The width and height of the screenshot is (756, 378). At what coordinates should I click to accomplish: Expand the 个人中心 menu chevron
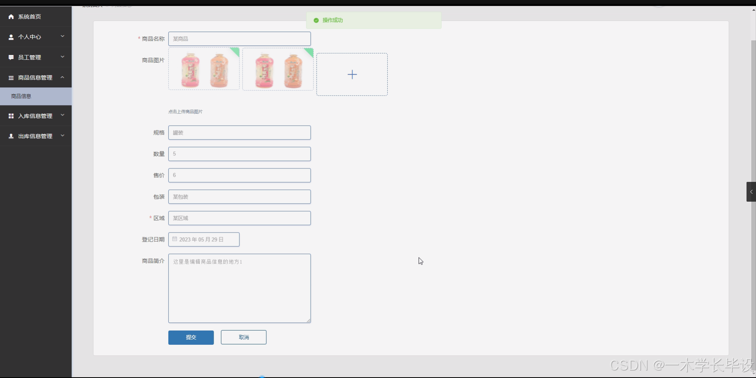pyautogui.click(x=62, y=36)
